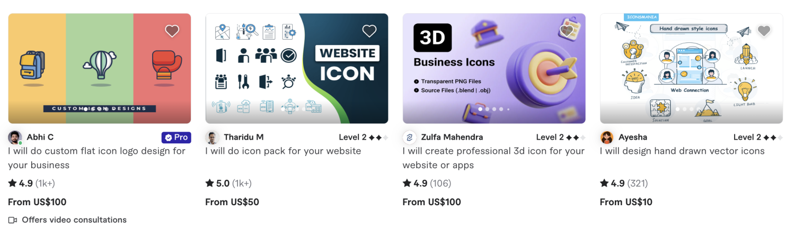Image resolution: width=795 pixels, height=238 pixels.
Task: Open Abhi C's profile avatar
Action: [15, 138]
